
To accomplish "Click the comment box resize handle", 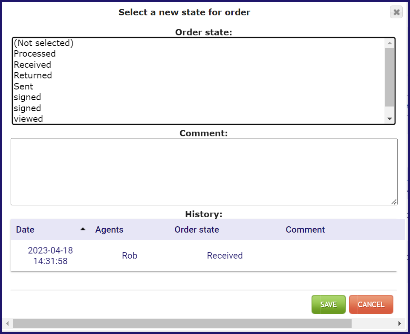I will coord(394,202).
